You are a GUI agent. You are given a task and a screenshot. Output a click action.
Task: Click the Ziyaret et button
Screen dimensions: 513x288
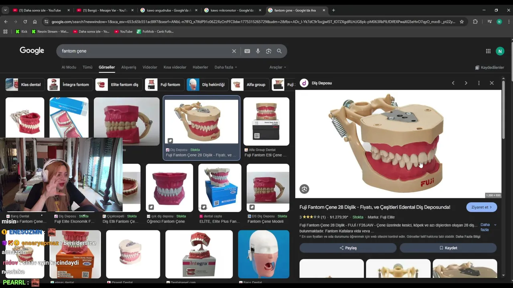pyautogui.click(x=481, y=207)
